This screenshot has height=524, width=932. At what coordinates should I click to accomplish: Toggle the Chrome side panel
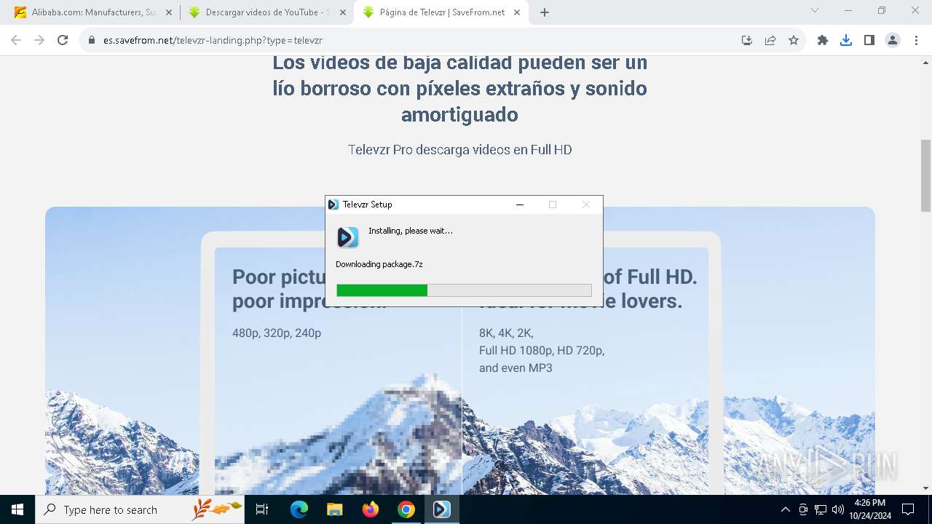[869, 40]
